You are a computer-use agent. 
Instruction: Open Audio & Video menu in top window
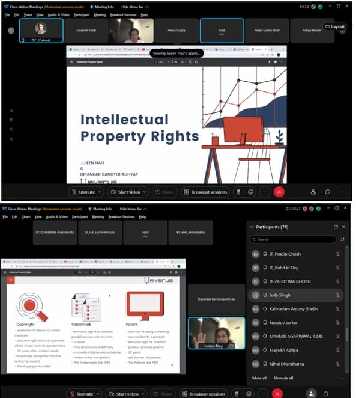58,14
